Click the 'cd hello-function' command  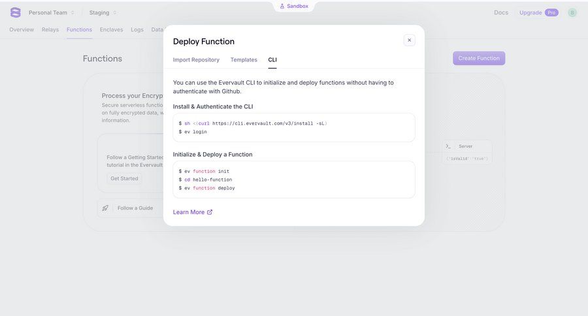[x=206, y=180]
